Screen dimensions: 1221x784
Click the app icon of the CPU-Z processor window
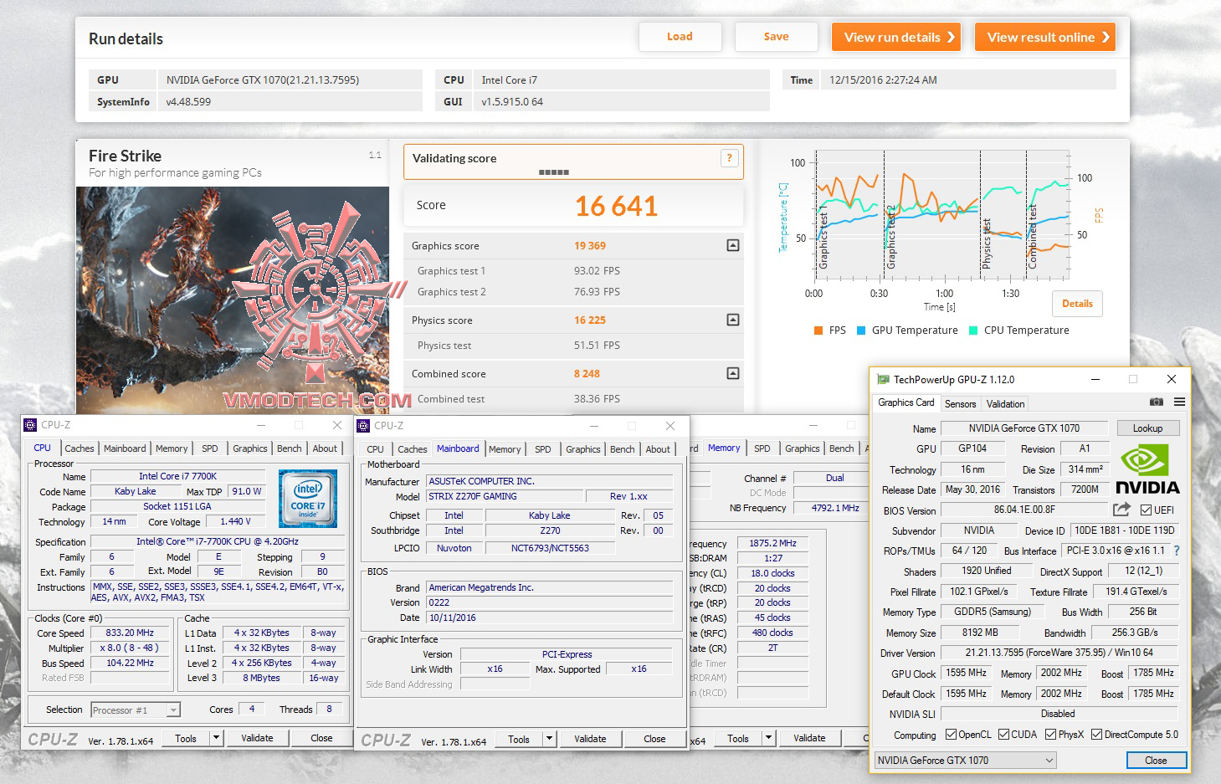[31, 424]
